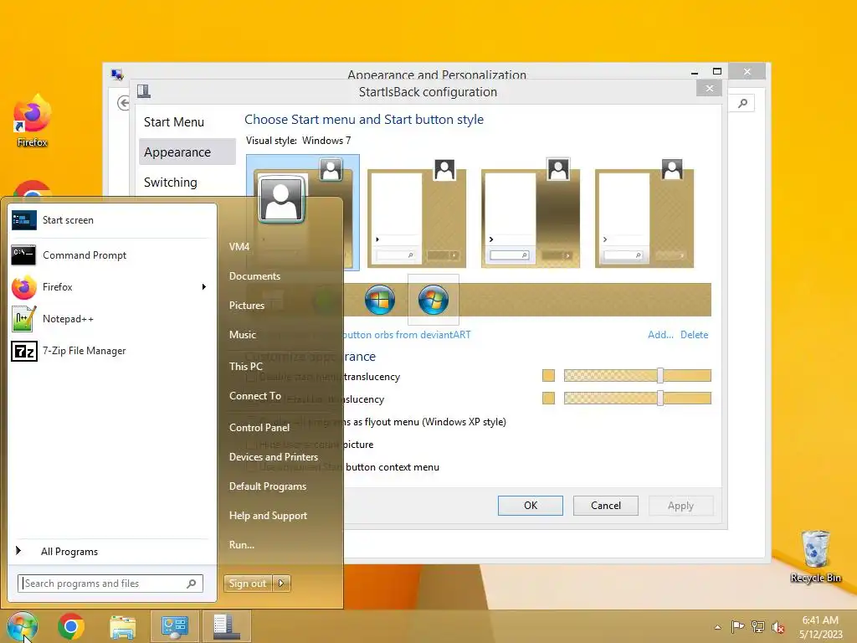
Task: Open This PC from Start menu
Action: (246, 367)
